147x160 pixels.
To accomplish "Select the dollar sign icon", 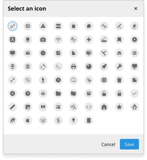I will click(x=58, y=120).
